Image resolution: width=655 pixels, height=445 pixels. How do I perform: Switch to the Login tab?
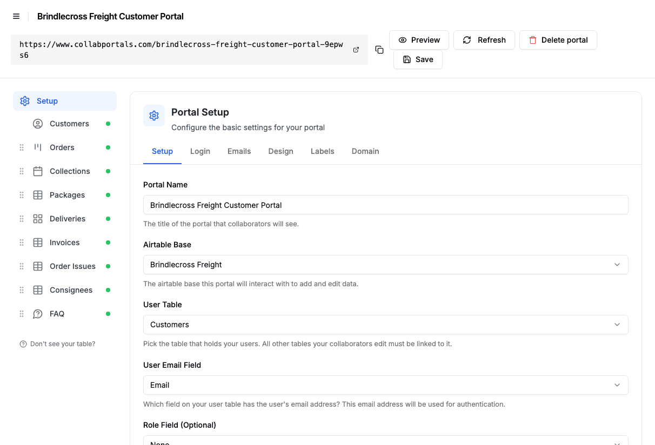[200, 151]
